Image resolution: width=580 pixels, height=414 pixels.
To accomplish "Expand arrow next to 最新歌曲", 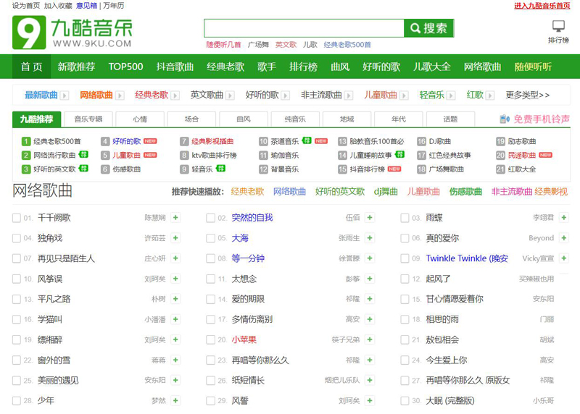I will pyautogui.click(x=65, y=96).
